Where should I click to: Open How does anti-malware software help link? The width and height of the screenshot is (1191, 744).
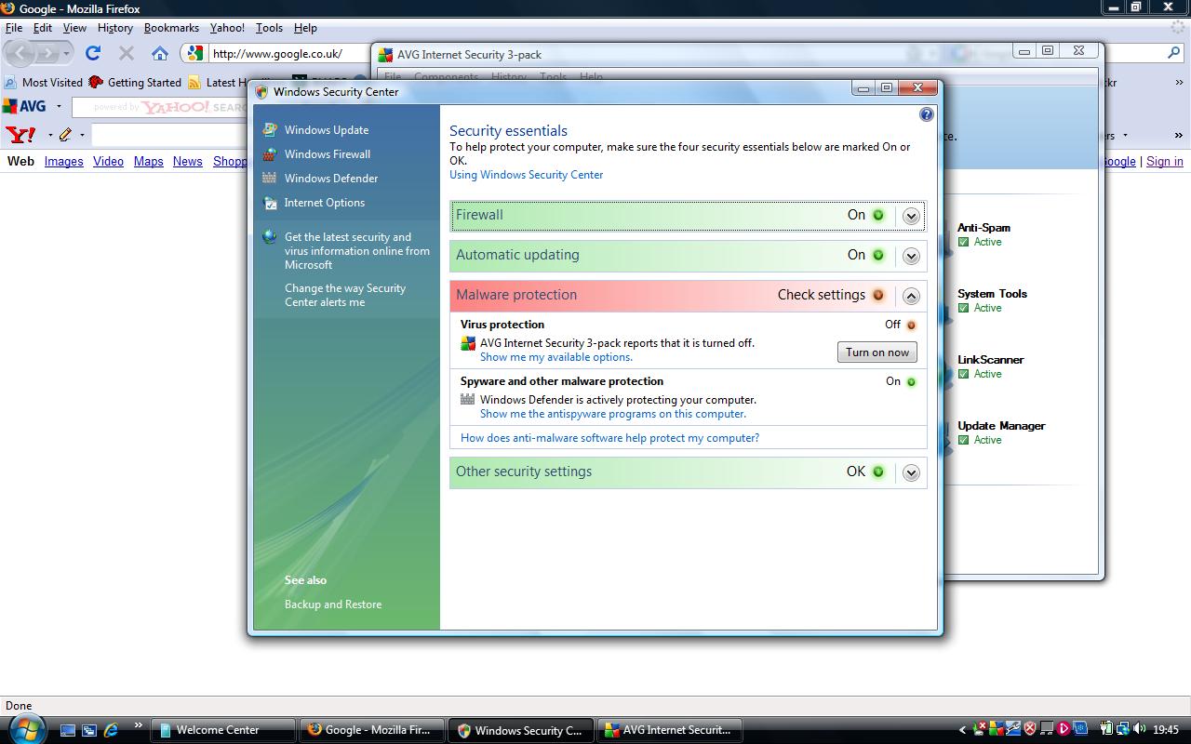609,438
